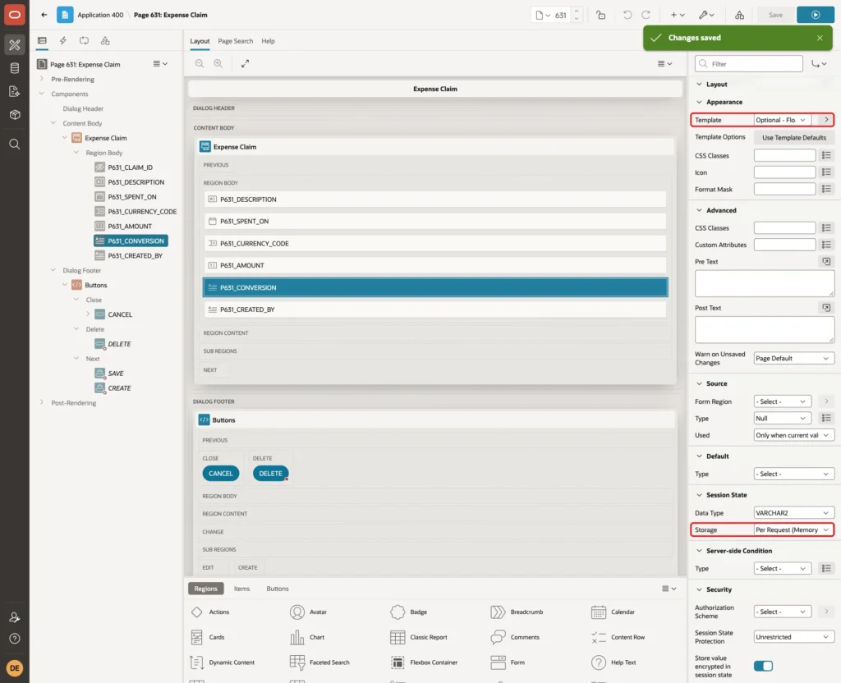Open the Dynamic Actions lightning tab
841x683 pixels.
coord(62,41)
